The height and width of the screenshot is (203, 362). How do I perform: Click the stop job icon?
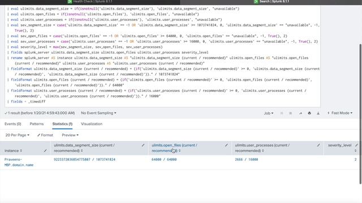[291, 113]
